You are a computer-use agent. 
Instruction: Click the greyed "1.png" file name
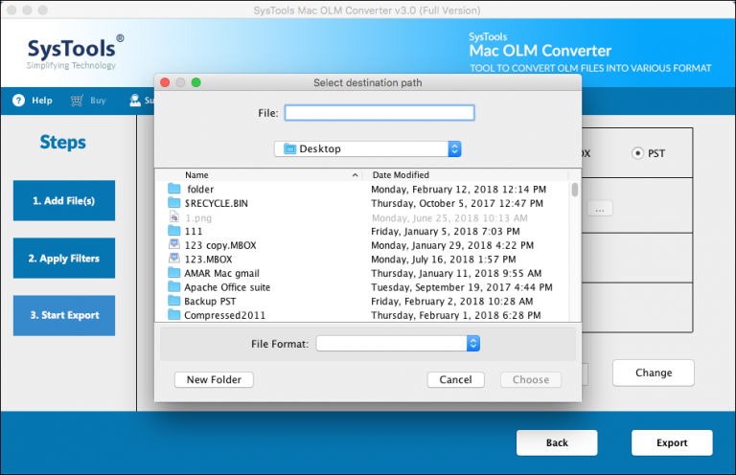[198, 218]
